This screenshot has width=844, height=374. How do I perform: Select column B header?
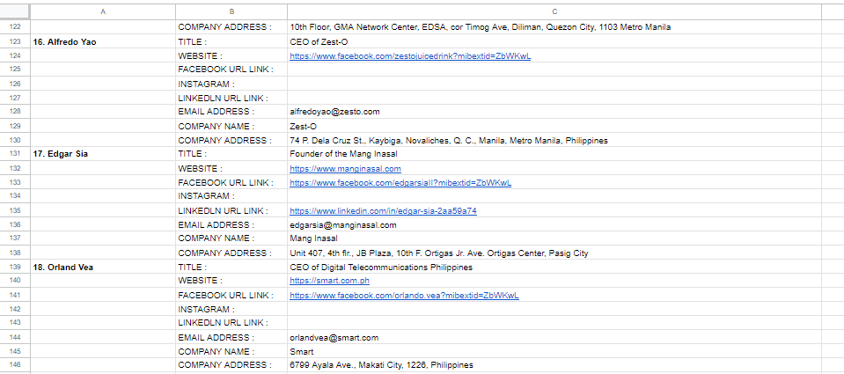point(231,11)
